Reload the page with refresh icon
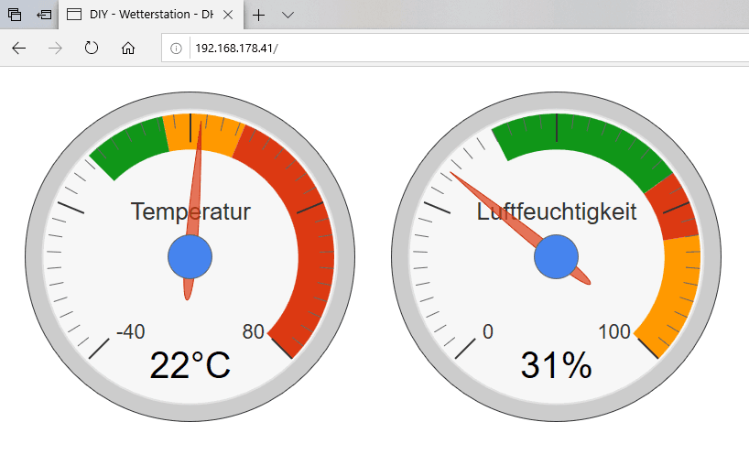 click(x=92, y=49)
